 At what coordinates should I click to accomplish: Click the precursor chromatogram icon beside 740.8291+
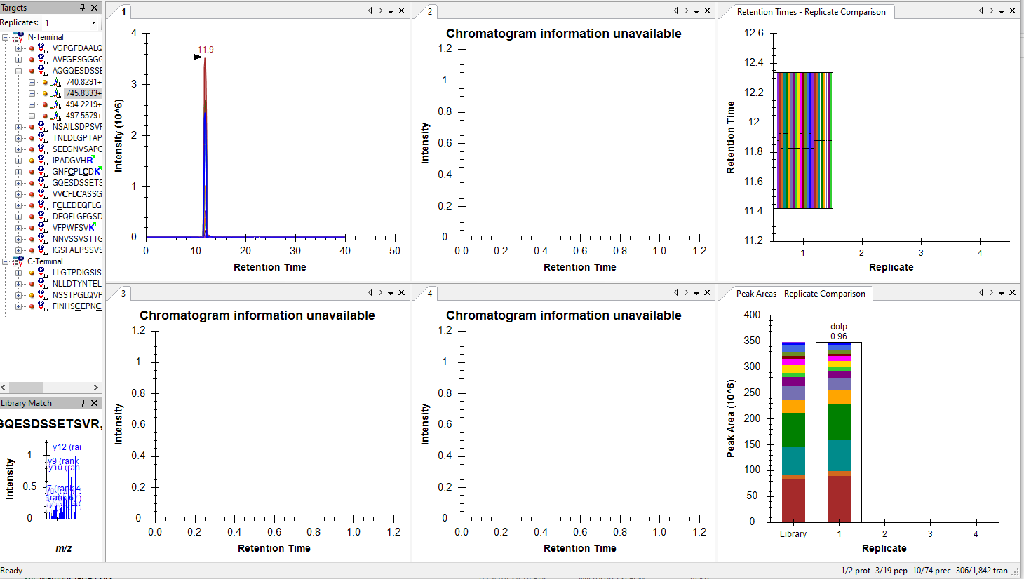[56, 82]
